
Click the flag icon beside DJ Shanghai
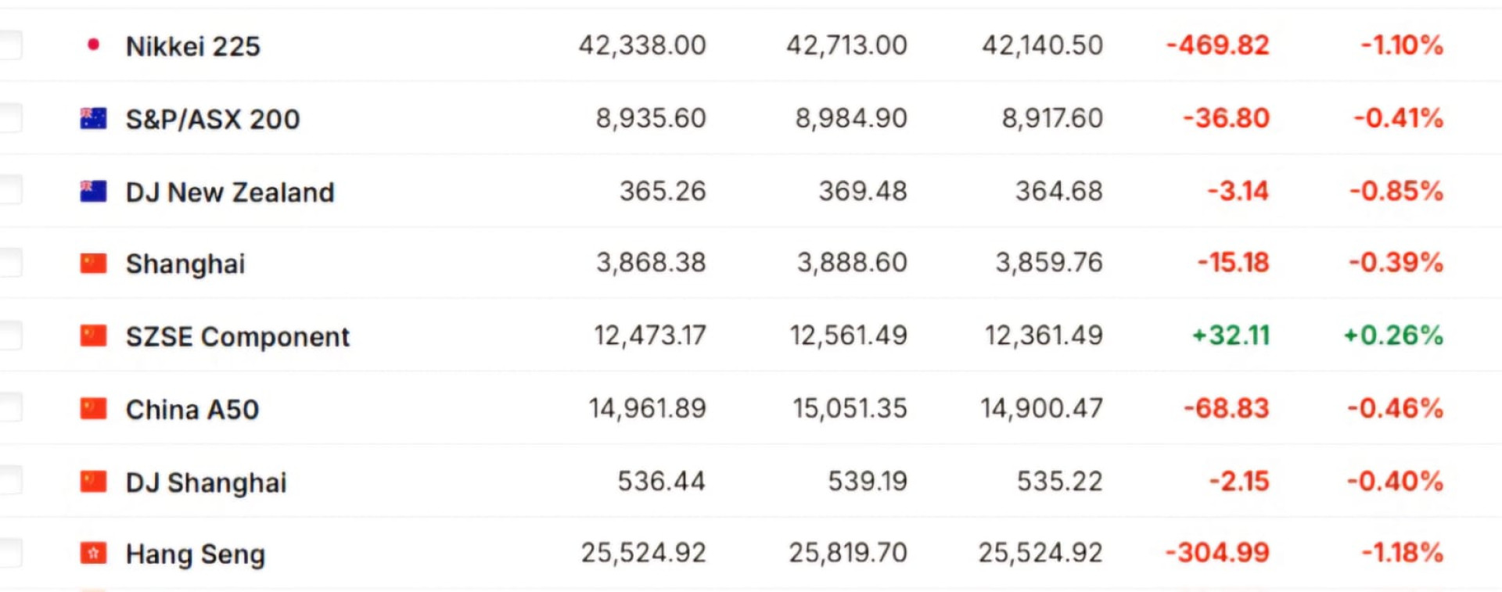coord(93,481)
